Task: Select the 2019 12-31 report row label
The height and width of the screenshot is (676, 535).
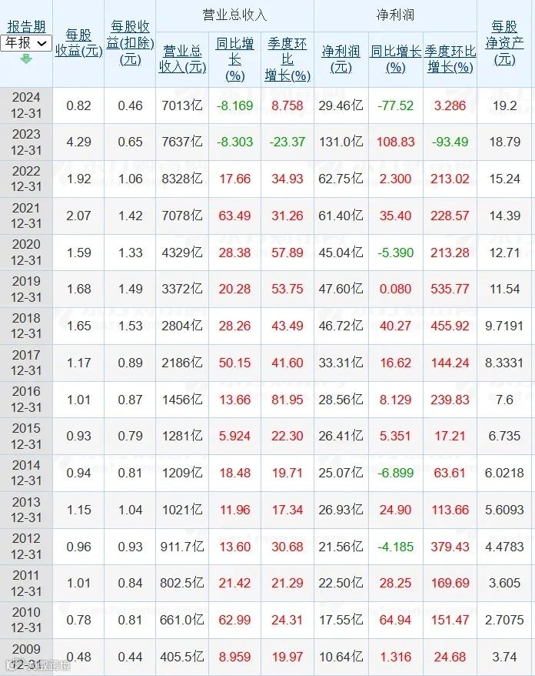Action: click(x=26, y=289)
